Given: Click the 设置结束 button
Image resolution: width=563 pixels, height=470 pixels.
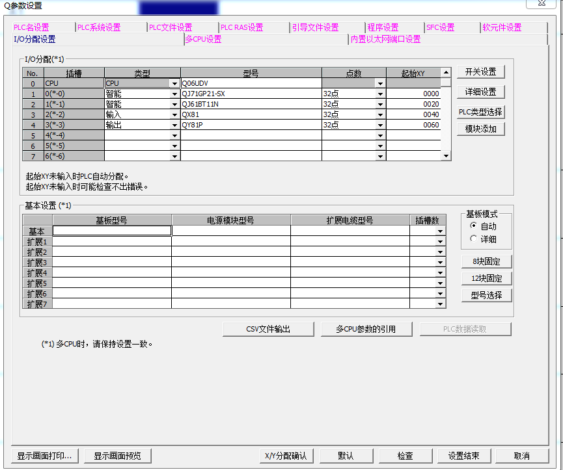Looking at the screenshot, I should coord(459,456).
